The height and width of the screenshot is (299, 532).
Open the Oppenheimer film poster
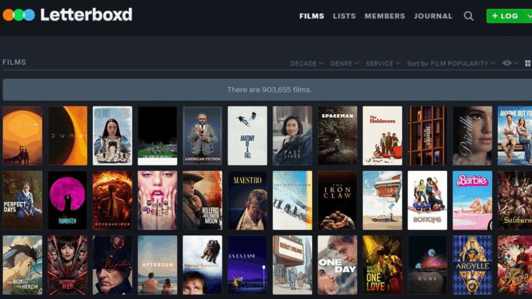pos(112,200)
